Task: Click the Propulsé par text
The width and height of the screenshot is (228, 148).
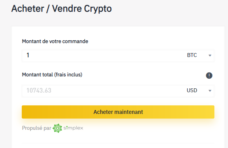Action: pyautogui.click(x=37, y=128)
